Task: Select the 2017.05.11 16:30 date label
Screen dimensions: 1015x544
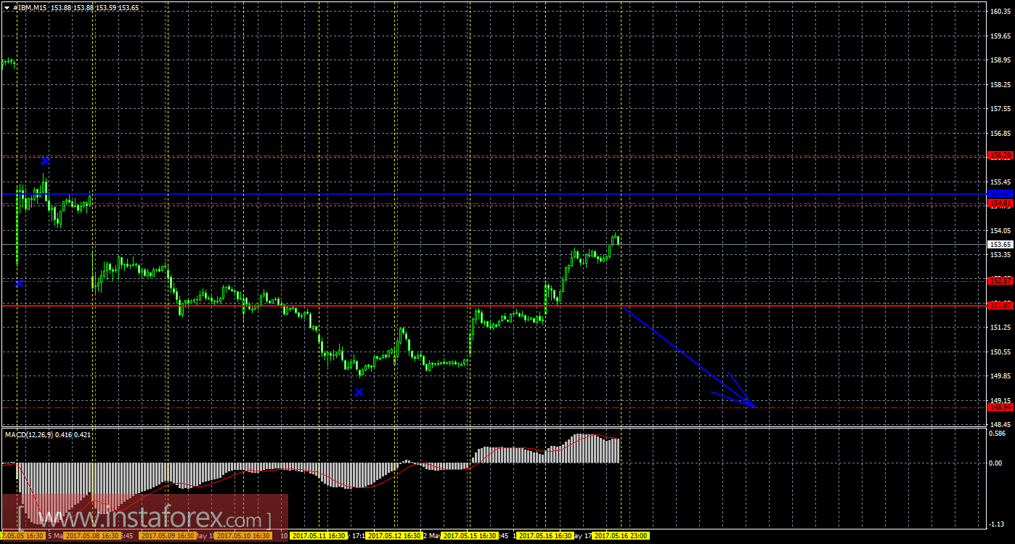Action: point(319,536)
